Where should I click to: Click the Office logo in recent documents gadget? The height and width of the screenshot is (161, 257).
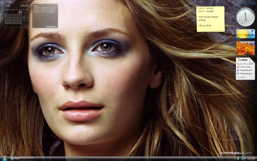[x=243, y=60]
